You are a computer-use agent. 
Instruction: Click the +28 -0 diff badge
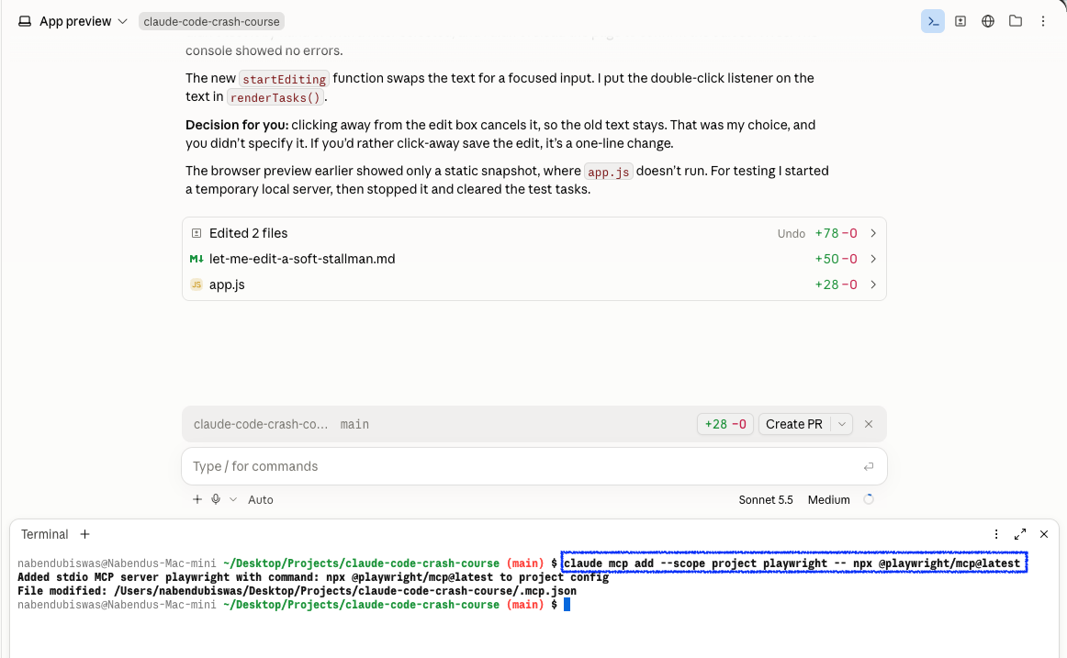tap(725, 424)
